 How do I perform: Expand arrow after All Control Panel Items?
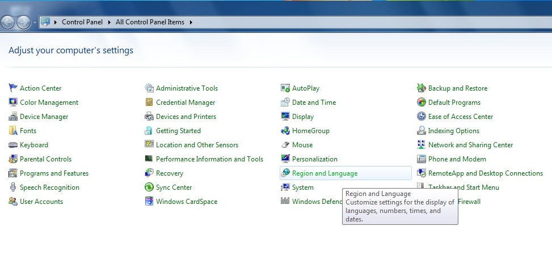191,22
